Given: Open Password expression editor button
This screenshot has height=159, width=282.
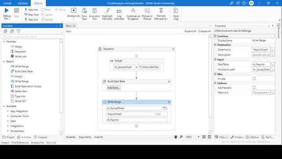Looking at the screenshot, I should click(273, 92).
